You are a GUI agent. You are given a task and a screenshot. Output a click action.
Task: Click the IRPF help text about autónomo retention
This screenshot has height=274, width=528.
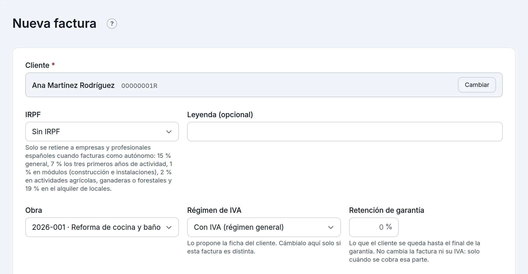pyautogui.click(x=99, y=168)
